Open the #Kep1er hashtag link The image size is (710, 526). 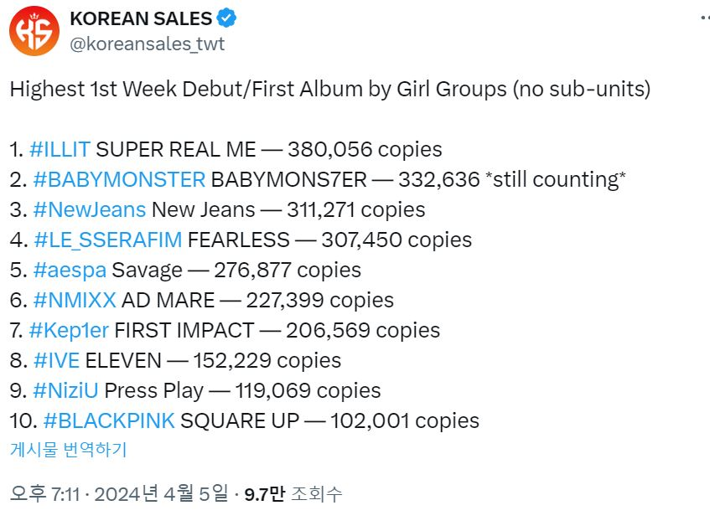69,331
